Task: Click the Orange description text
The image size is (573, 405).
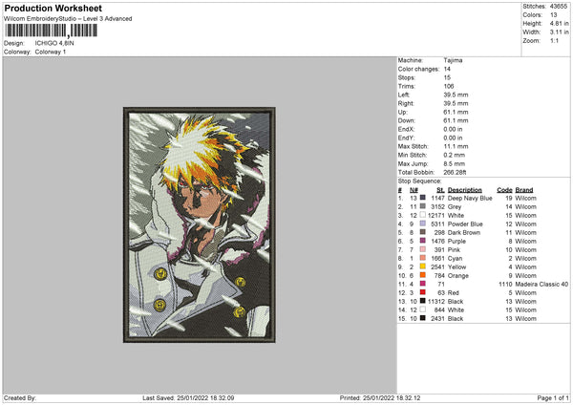Action: [458, 276]
